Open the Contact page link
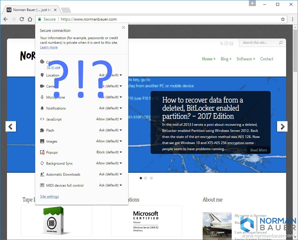The image size is (298, 240). coord(267,59)
